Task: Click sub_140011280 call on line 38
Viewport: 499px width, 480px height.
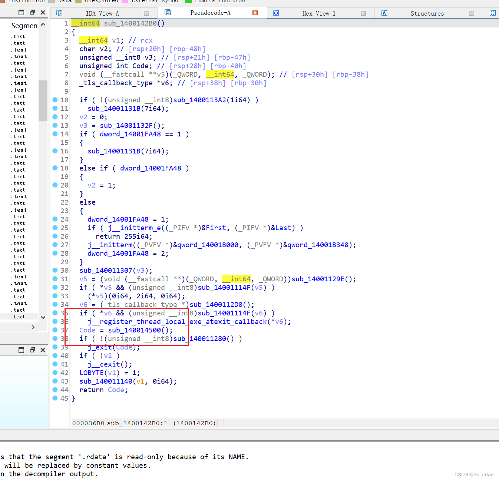Action: click(199, 339)
